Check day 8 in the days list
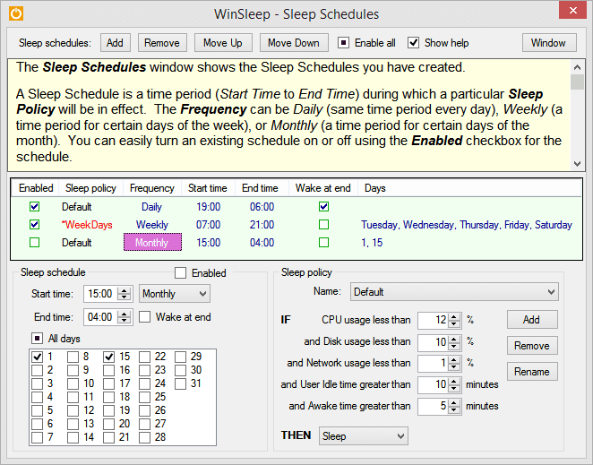Image resolution: width=593 pixels, height=465 pixels. tap(73, 357)
